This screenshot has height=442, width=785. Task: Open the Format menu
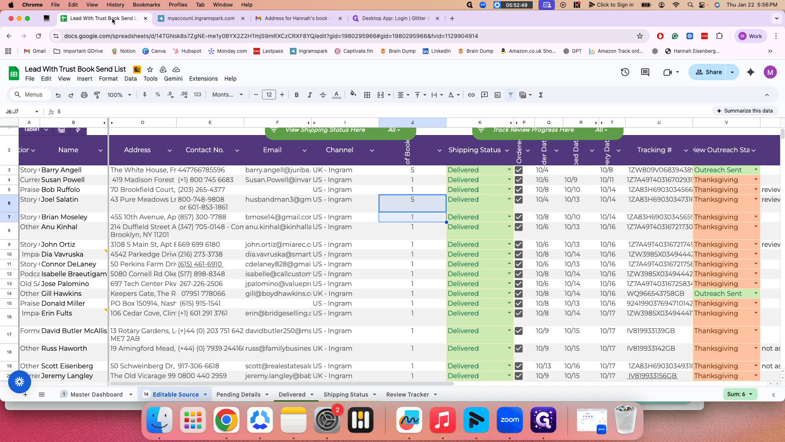(108, 79)
